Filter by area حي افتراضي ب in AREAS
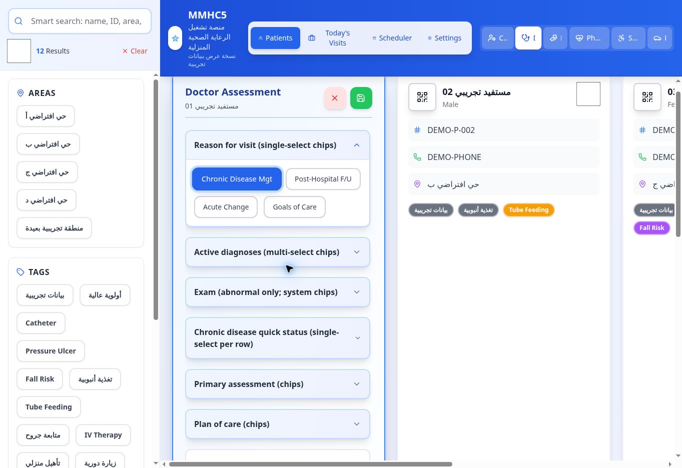 [48, 144]
